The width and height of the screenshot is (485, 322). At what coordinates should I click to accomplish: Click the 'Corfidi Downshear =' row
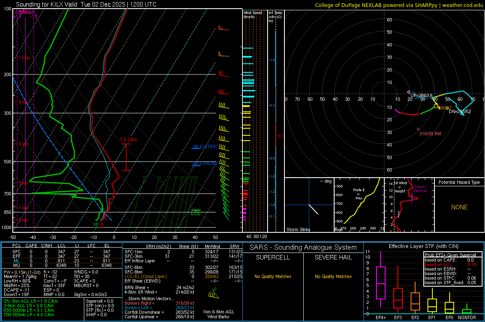point(159,312)
